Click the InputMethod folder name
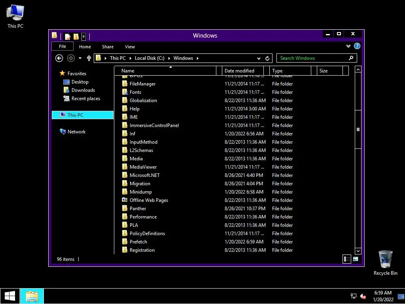Image resolution: width=405 pixels, height=304 pixels. point(143,142)
